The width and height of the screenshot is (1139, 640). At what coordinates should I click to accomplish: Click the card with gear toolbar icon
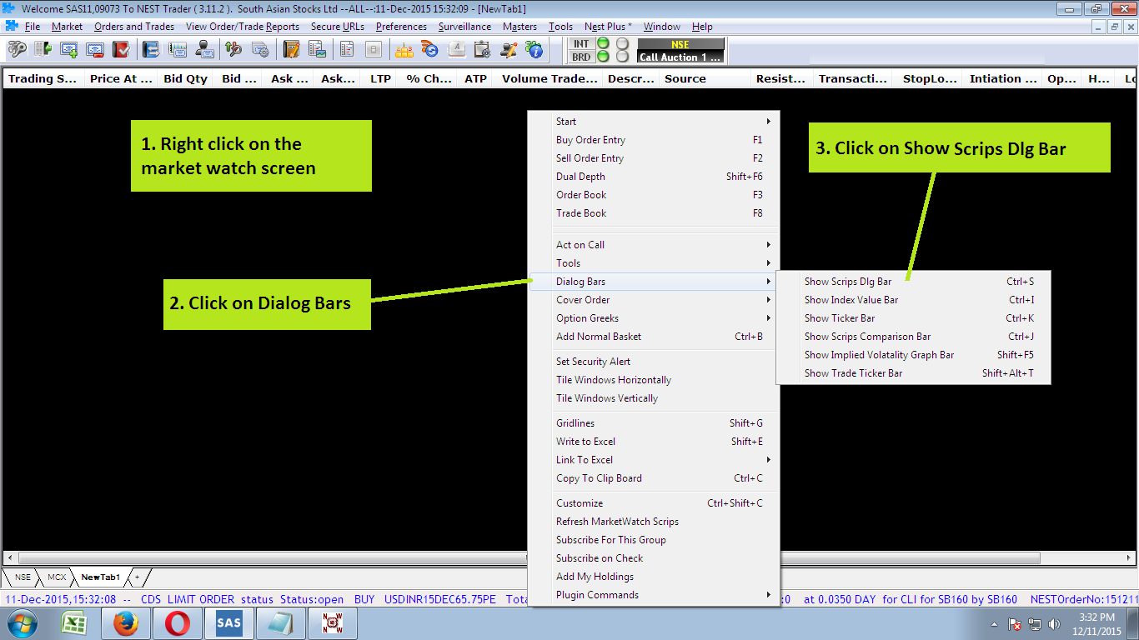click(x=260, y=50)
